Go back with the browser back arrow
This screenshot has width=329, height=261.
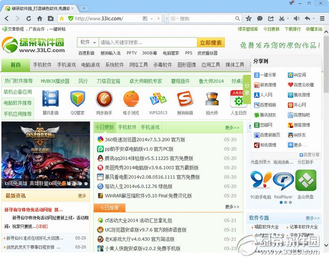tap(7, 19)
